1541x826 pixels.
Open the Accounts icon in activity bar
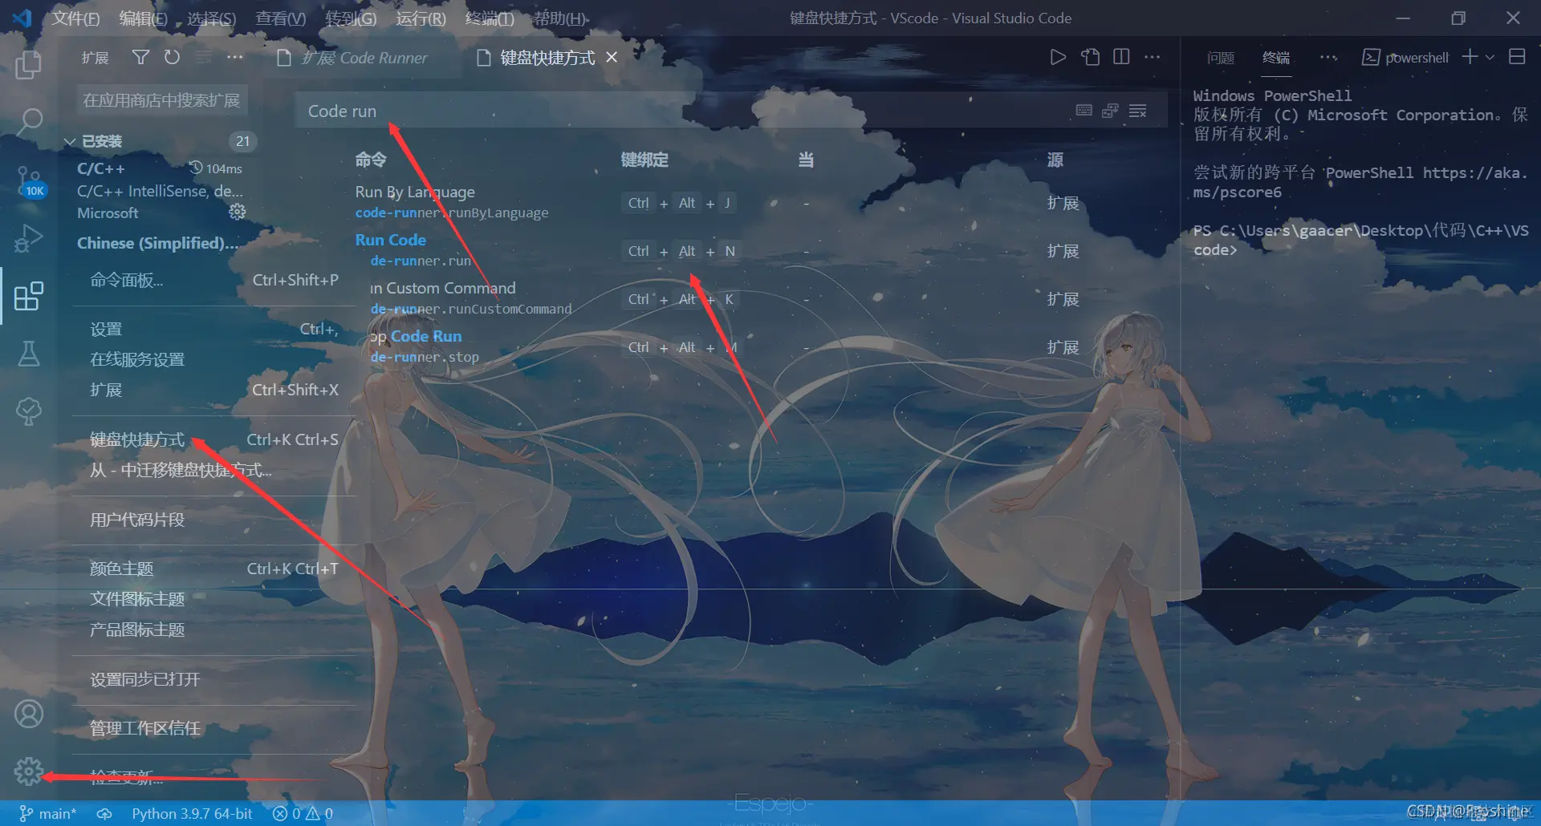[29, 713]
